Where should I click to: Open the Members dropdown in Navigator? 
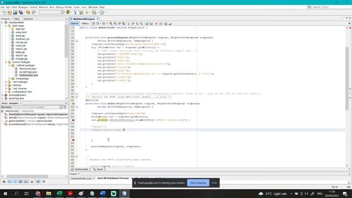17,107
